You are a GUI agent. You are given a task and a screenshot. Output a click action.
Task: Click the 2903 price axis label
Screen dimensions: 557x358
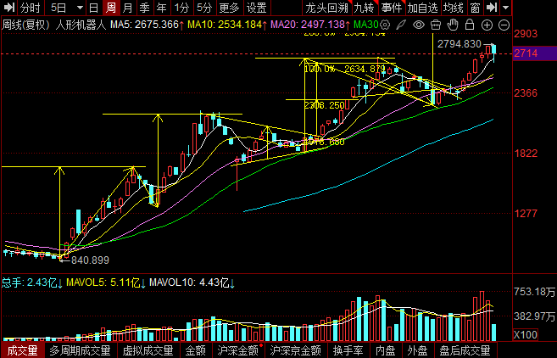coord(526,34)
